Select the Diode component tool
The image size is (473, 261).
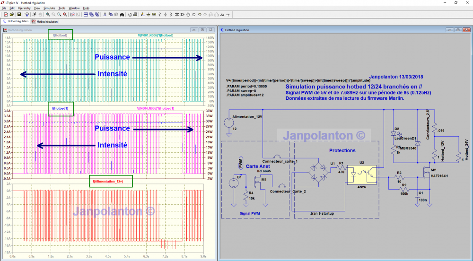click(177, 15)
